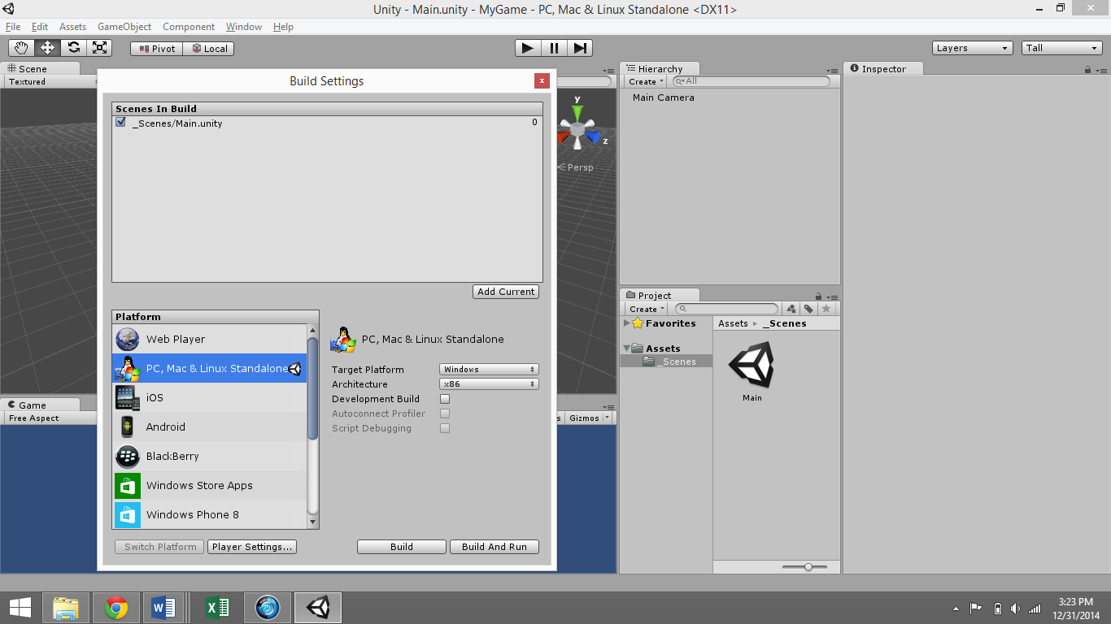Open the GameObject menu
Viewport: 1111px width, 624px height.
tap(123, 27)
